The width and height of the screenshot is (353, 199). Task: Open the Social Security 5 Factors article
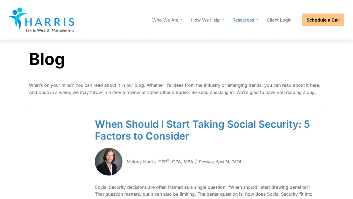click(x=202, y=130)
